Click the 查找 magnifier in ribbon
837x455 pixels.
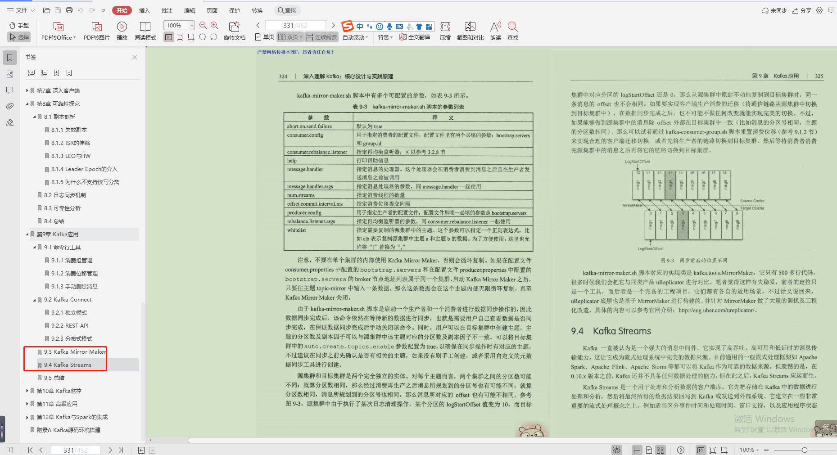pos(513,31)
